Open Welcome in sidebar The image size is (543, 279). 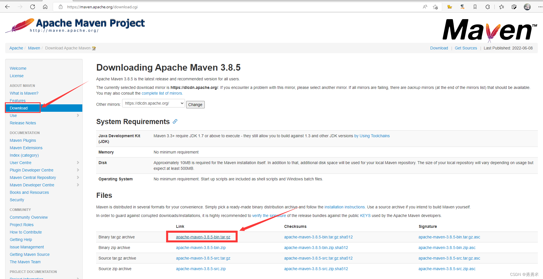[18, 68]
